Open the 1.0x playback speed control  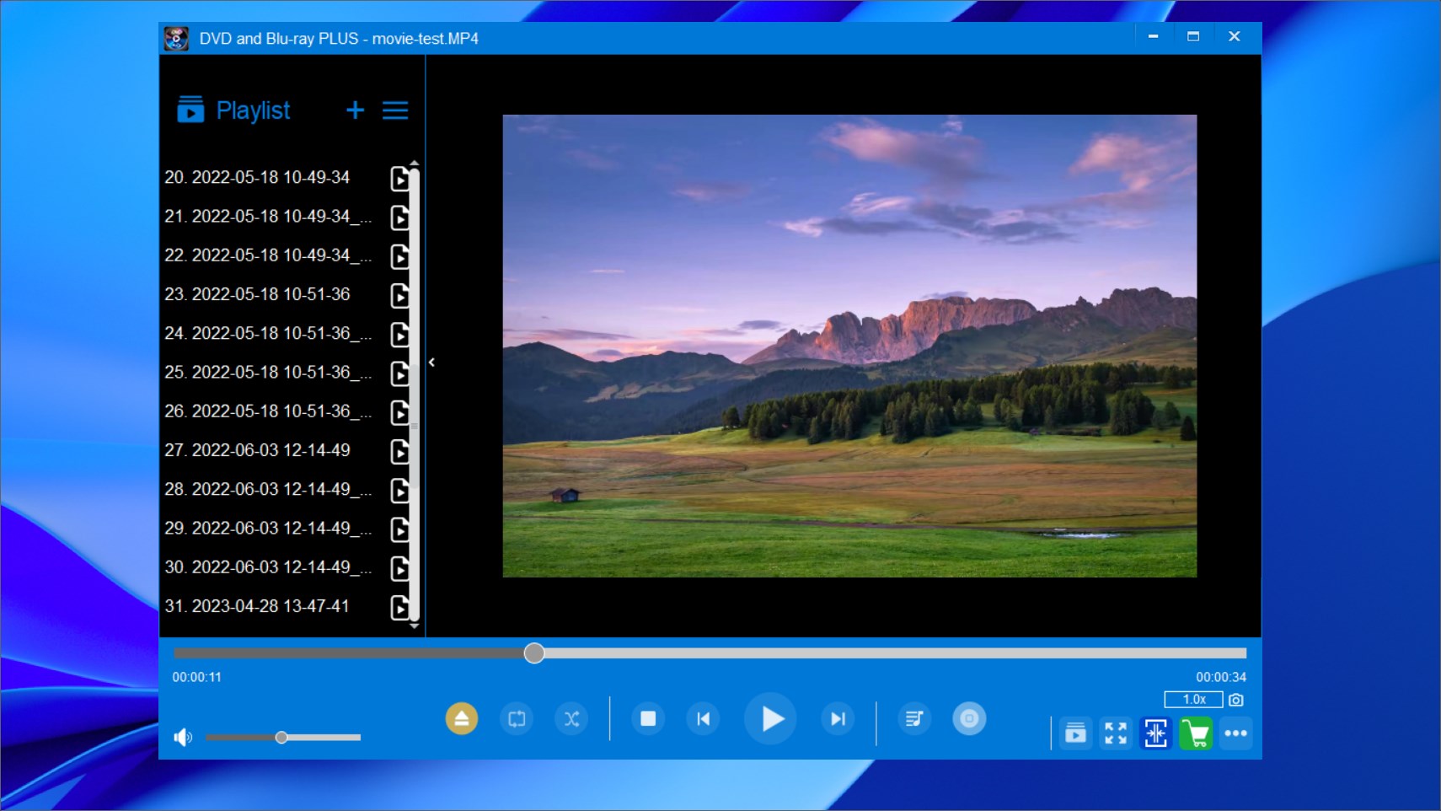(x=1195, y=699)
